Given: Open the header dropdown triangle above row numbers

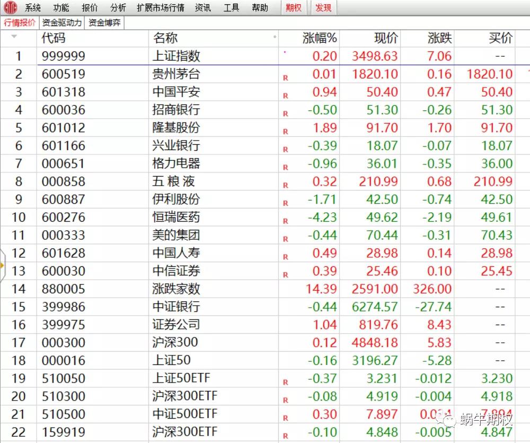Looking at the screenshot, I should click(14, 37).
